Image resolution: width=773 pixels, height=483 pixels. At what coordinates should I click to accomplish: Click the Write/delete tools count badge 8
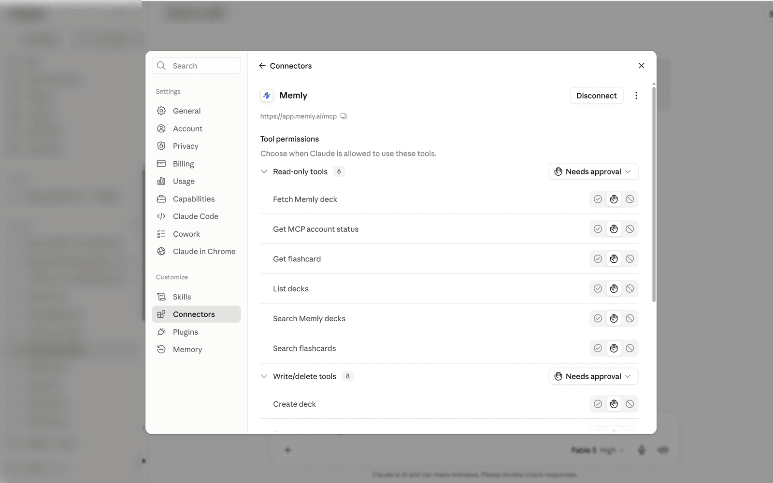347,376
